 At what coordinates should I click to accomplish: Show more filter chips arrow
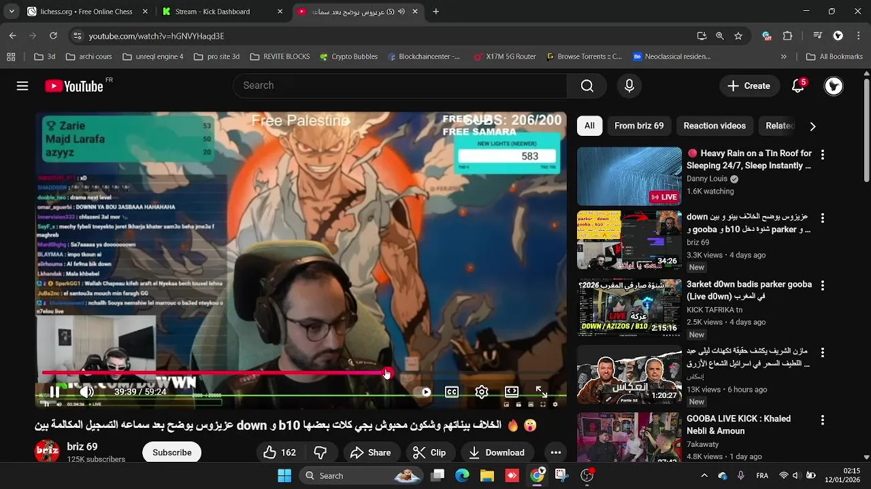pyautogui.click(x=812, y=126)
